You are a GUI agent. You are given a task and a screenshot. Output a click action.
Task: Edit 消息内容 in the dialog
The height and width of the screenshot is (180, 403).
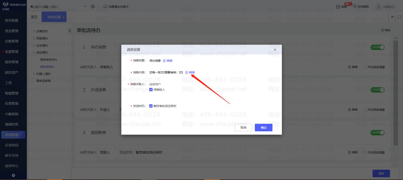coord(190,72)
